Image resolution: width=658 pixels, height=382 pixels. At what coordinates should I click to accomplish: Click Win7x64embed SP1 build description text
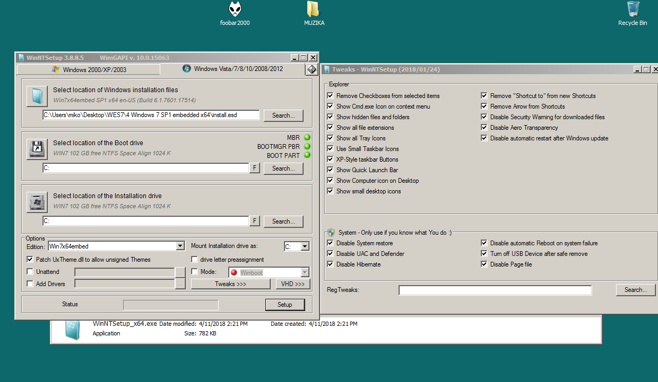click(x=125, y=100)
